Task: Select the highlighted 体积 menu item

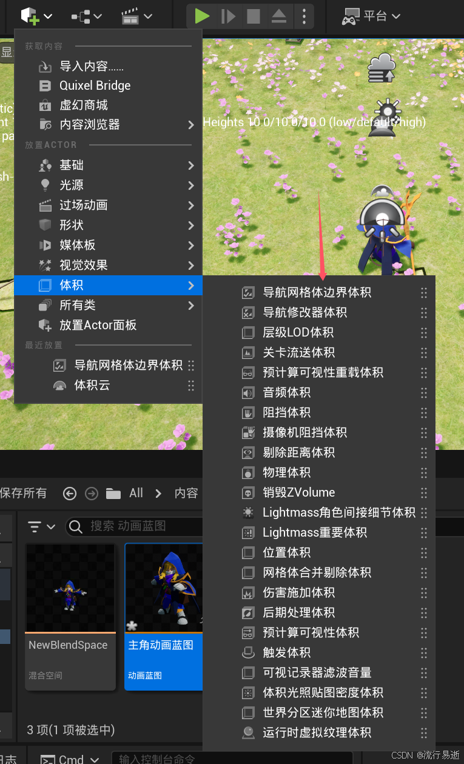Action: pos(108,285)
